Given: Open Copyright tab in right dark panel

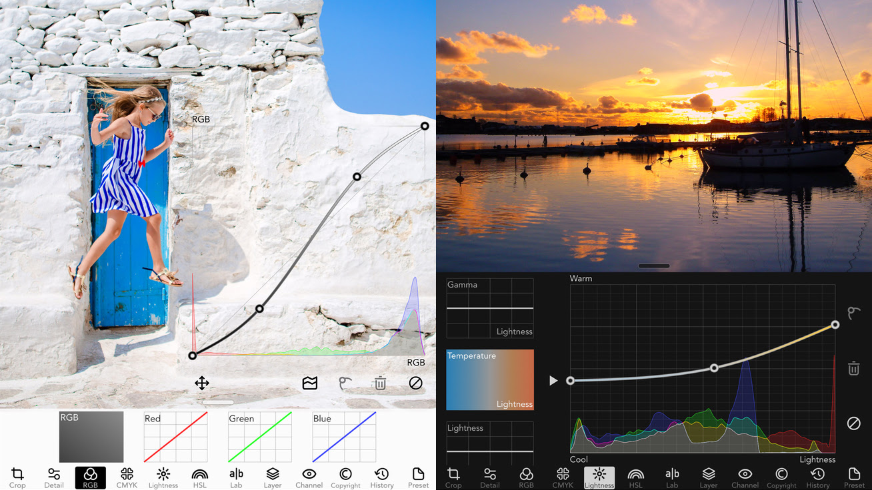Looking at the screenshot, I should point(781,477).
